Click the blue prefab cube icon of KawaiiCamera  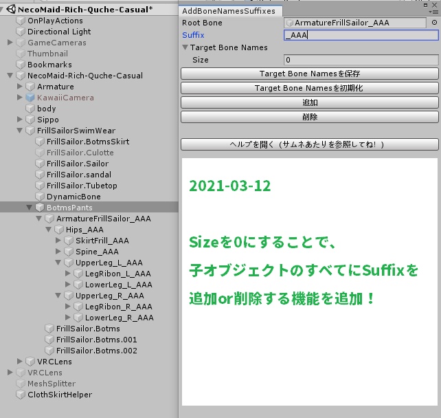point(30,98)
